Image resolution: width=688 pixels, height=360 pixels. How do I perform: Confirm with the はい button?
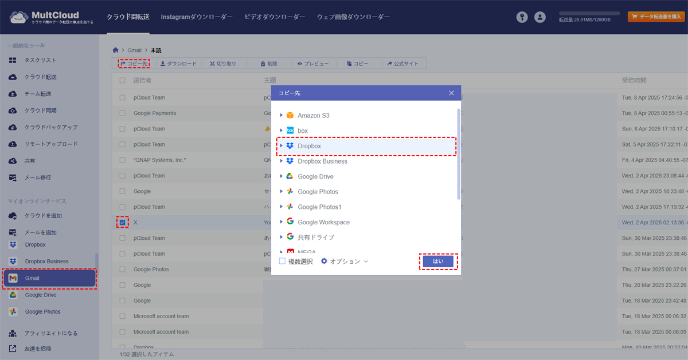[x=438, y=261]
